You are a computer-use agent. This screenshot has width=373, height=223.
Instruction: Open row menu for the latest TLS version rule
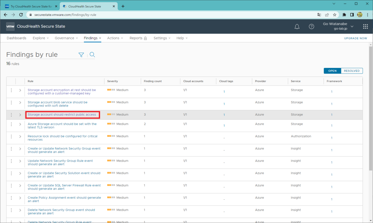point(11,124)
